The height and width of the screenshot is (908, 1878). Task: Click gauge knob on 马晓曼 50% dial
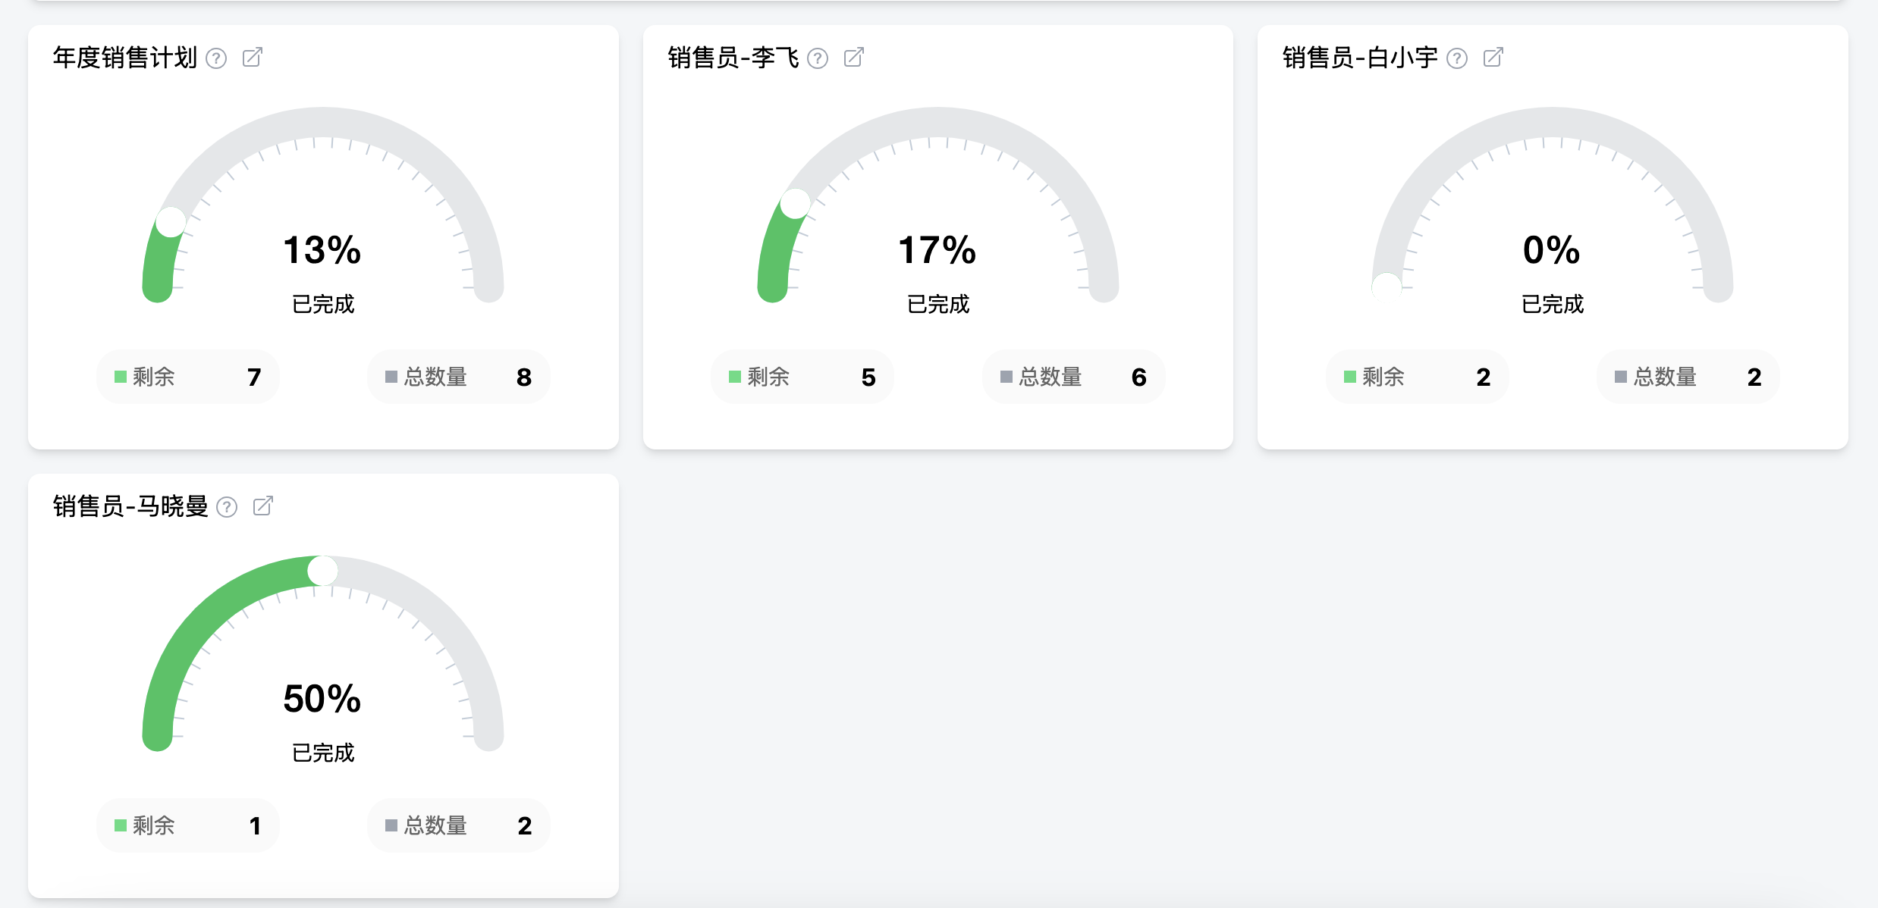(322, 571)
